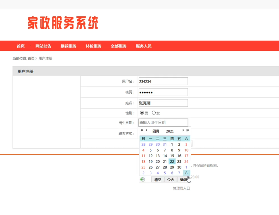This screenshot has width=279, height=215.
Task: Open the 2021 year selector in calendar
Action: tap(170, 131)
